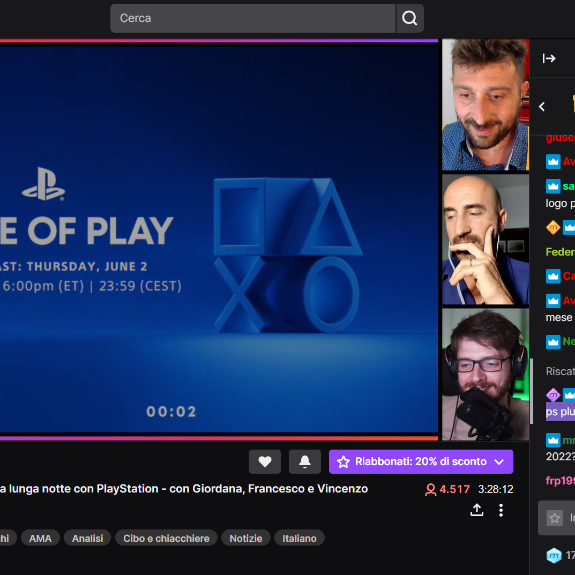Click the magnifier search button

click(409, 18)
